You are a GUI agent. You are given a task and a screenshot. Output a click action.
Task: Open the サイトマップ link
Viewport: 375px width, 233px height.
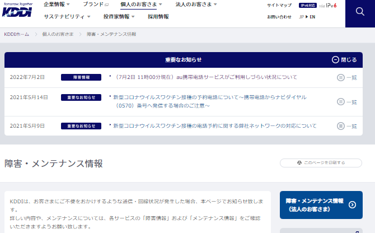pyautogui.click(x=279, y=5)
